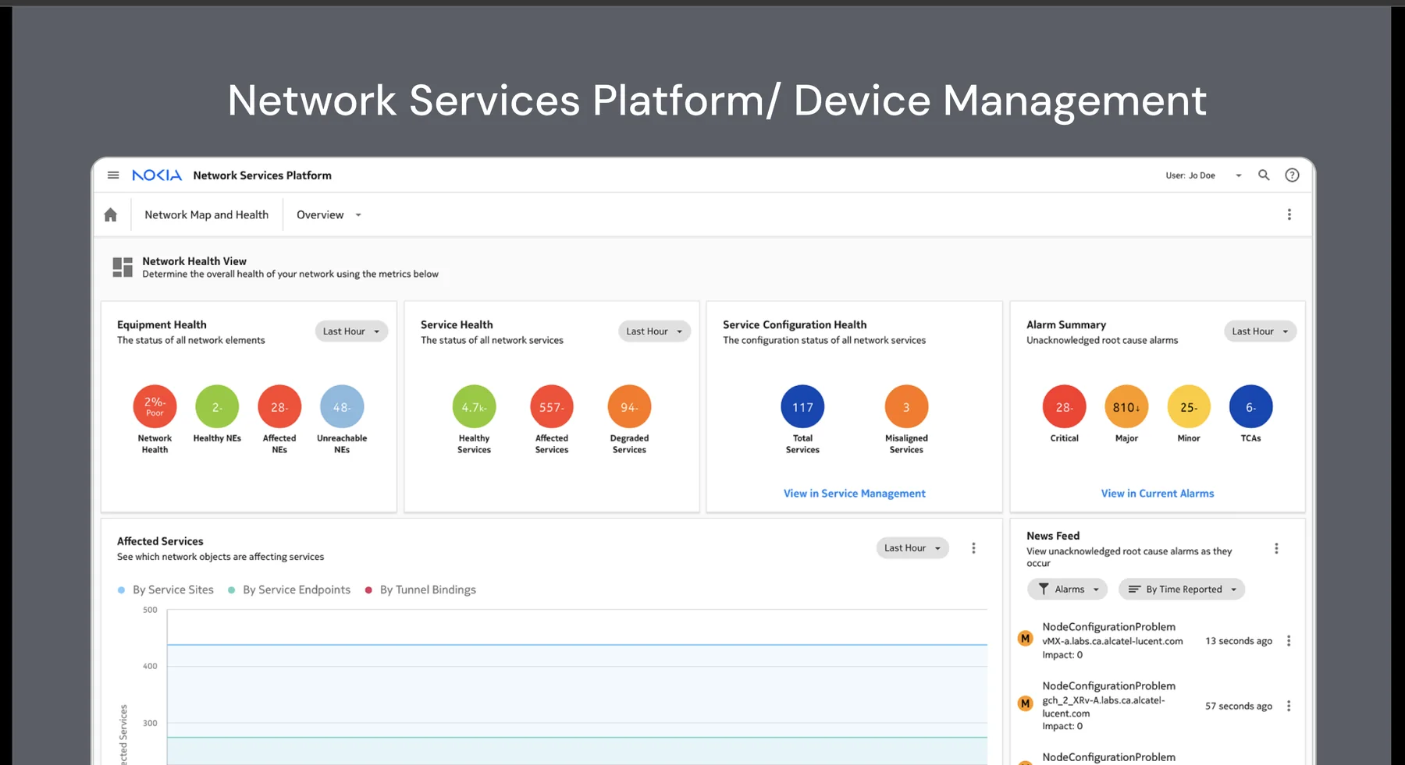This screenshot has height=765, width=1405.
Task: Open the hamburger main menu
Action: coord(113,175)
